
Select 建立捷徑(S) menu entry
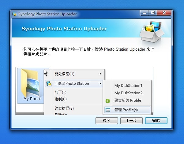click(x=64, y=108)
